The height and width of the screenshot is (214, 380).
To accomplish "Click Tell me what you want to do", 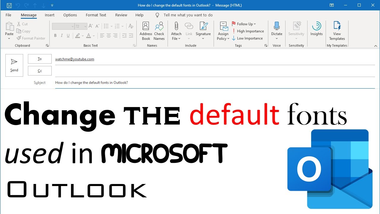I will (x=188, y=15).
